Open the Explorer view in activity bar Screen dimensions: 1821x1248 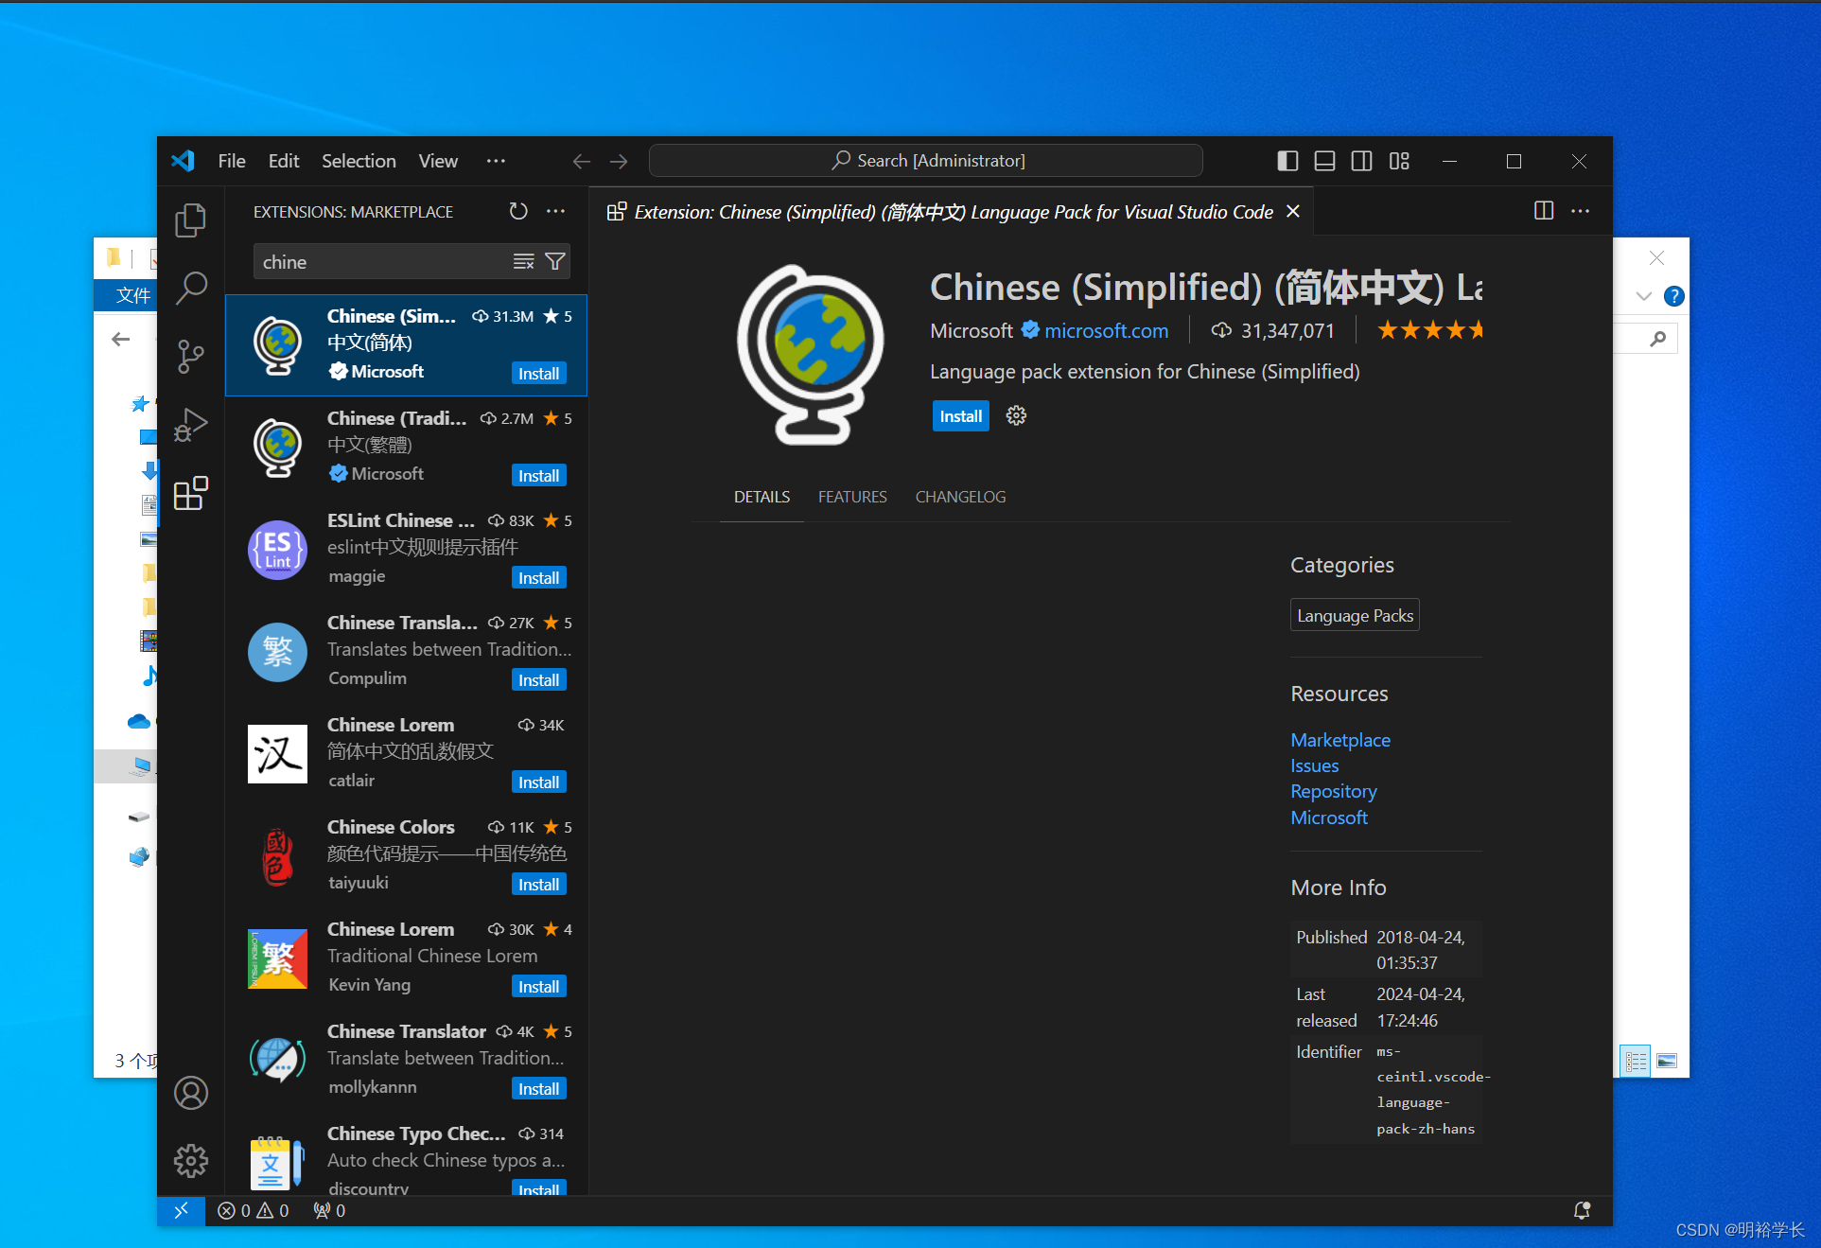190,220
